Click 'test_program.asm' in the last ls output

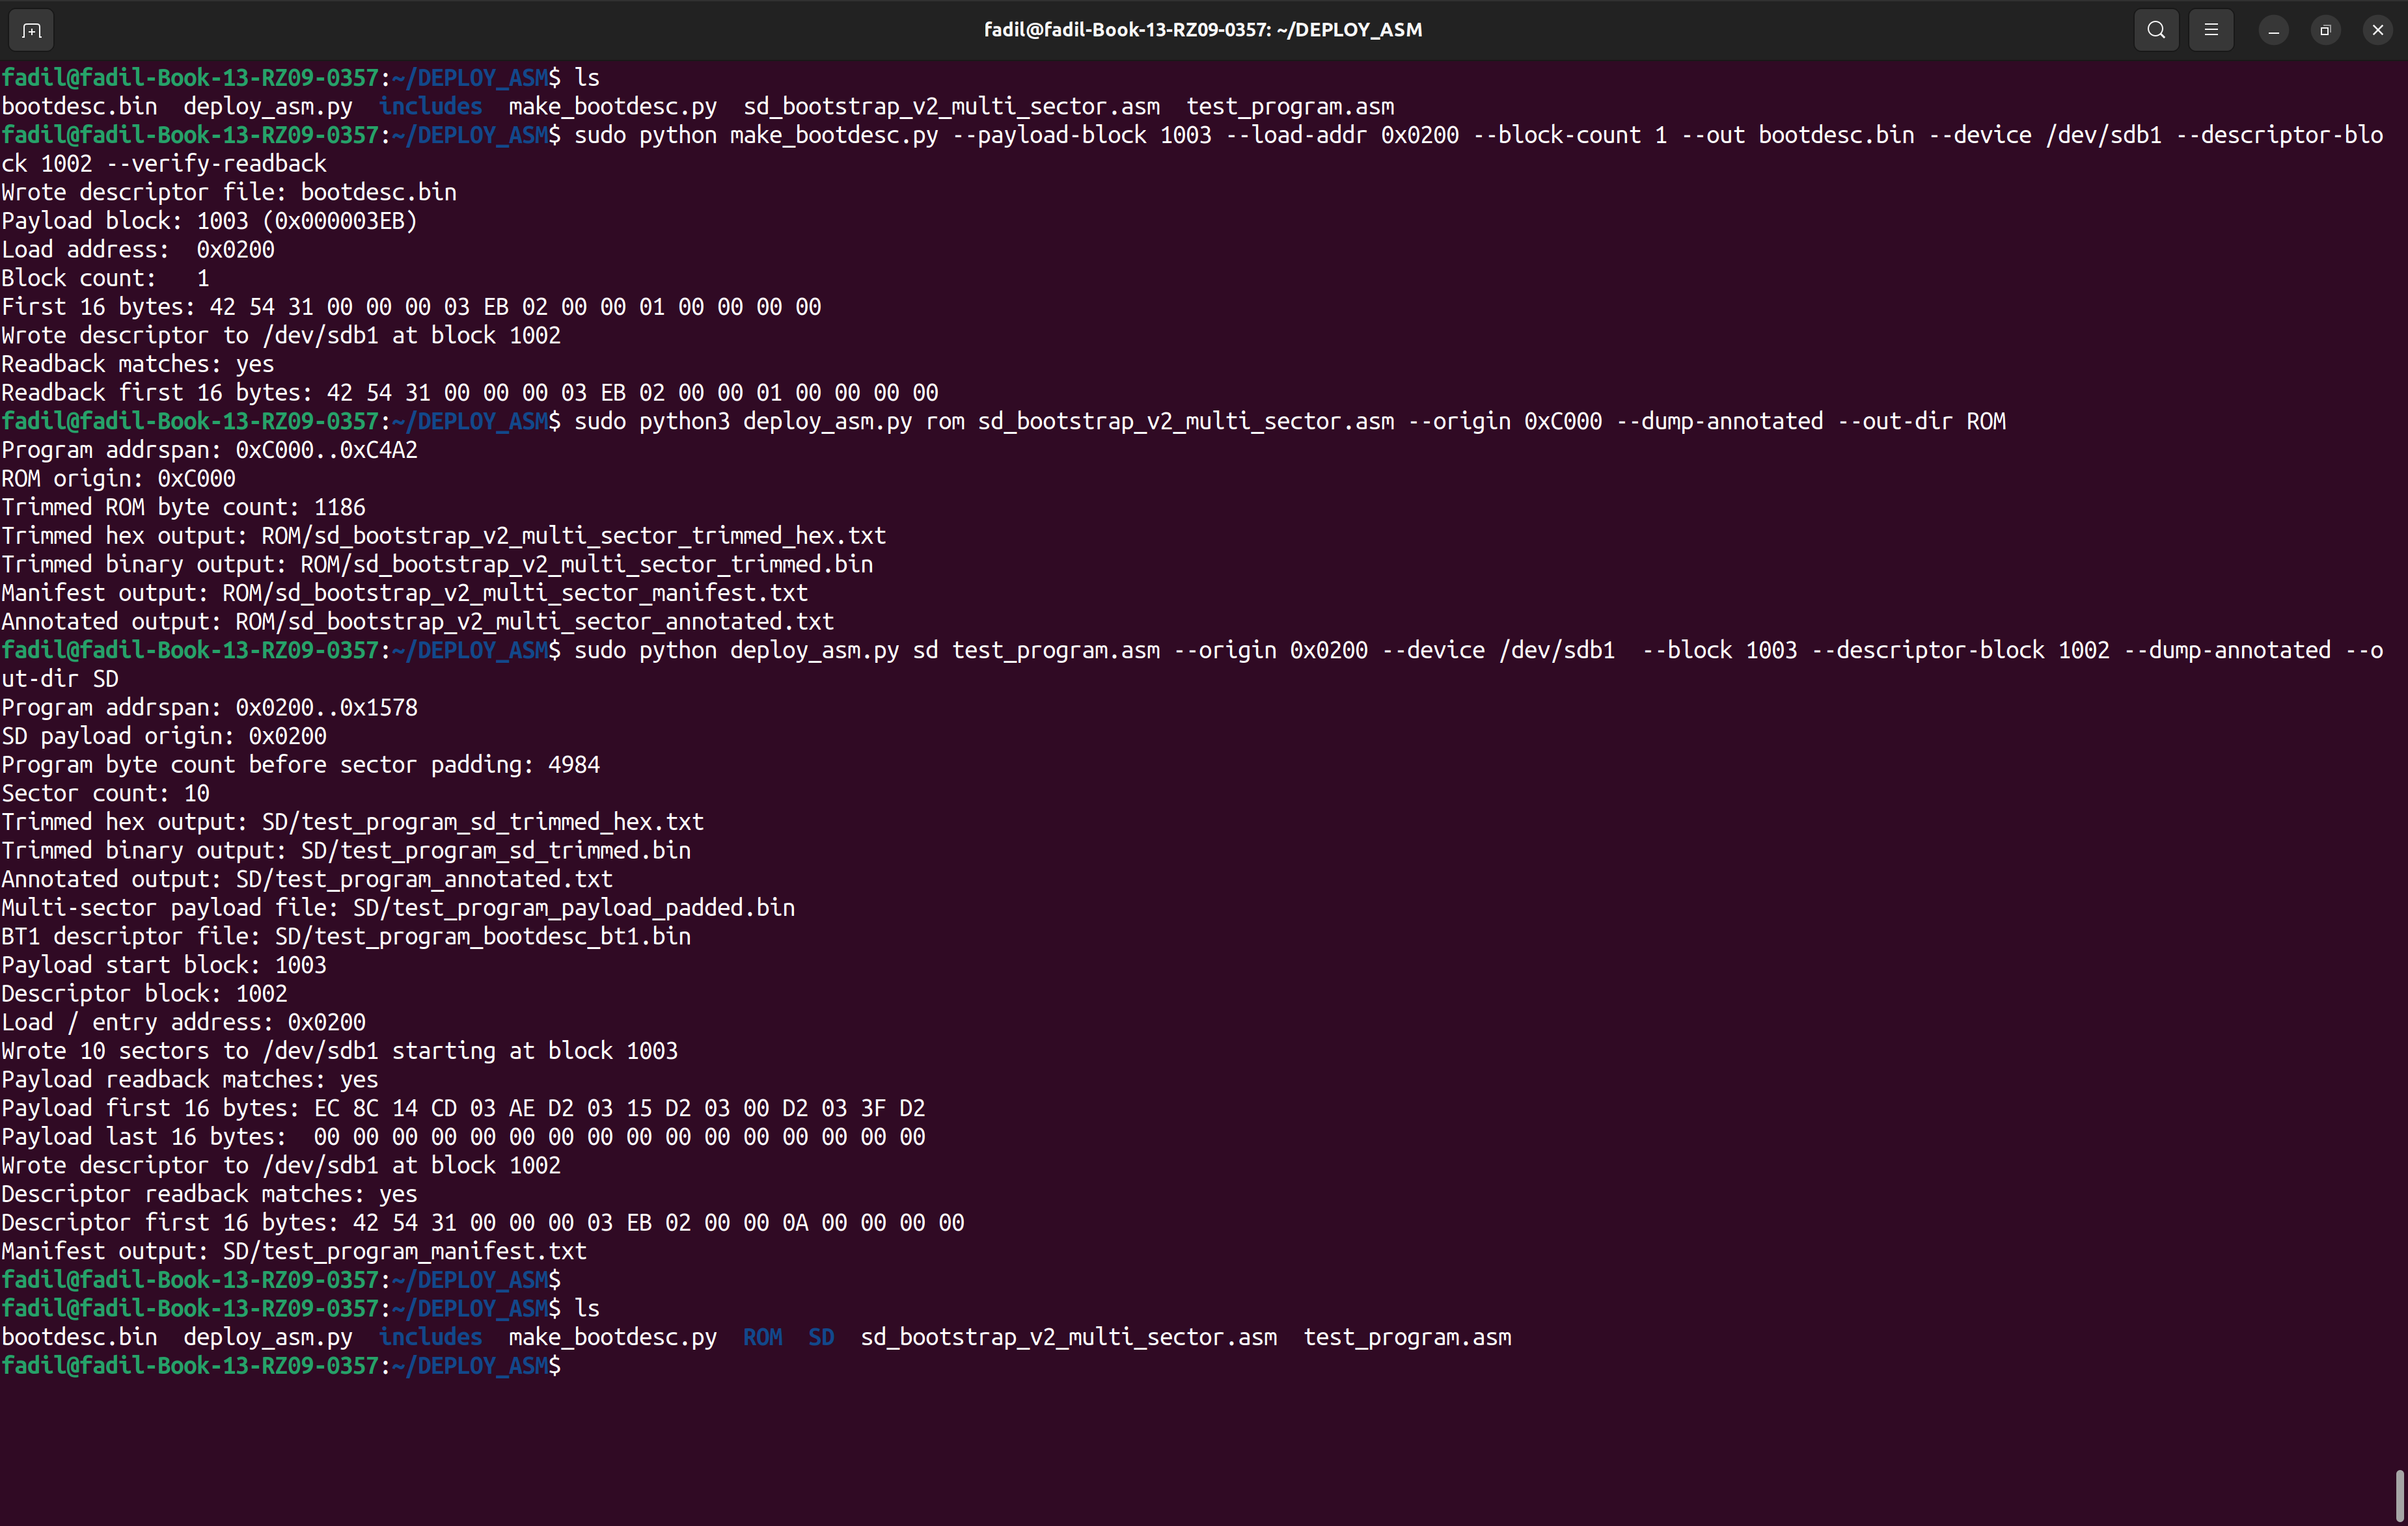pyautogui.click(x=1407, y=1337)
